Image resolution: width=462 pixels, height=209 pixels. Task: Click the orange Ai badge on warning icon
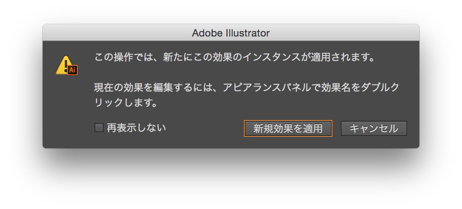(x=72, y=70)
